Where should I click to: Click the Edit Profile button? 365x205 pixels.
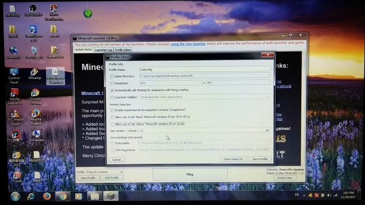coord(112,178)
